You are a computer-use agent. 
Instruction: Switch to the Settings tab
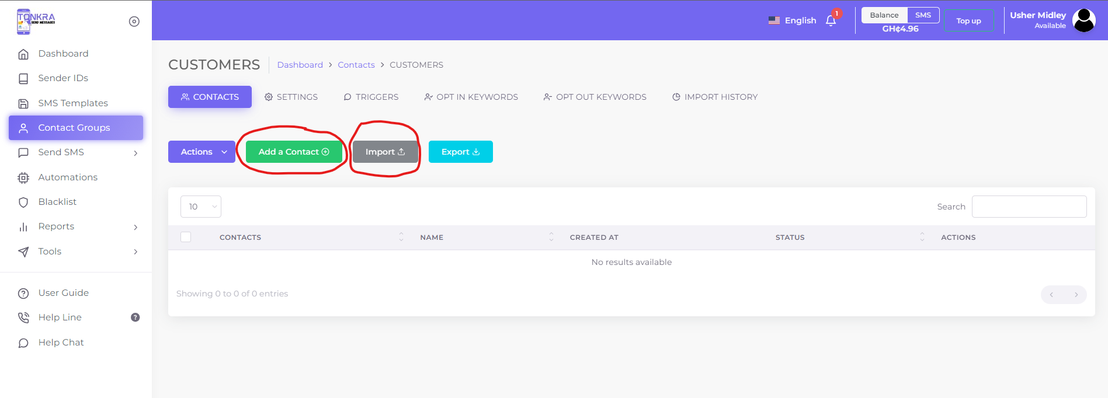291,97
